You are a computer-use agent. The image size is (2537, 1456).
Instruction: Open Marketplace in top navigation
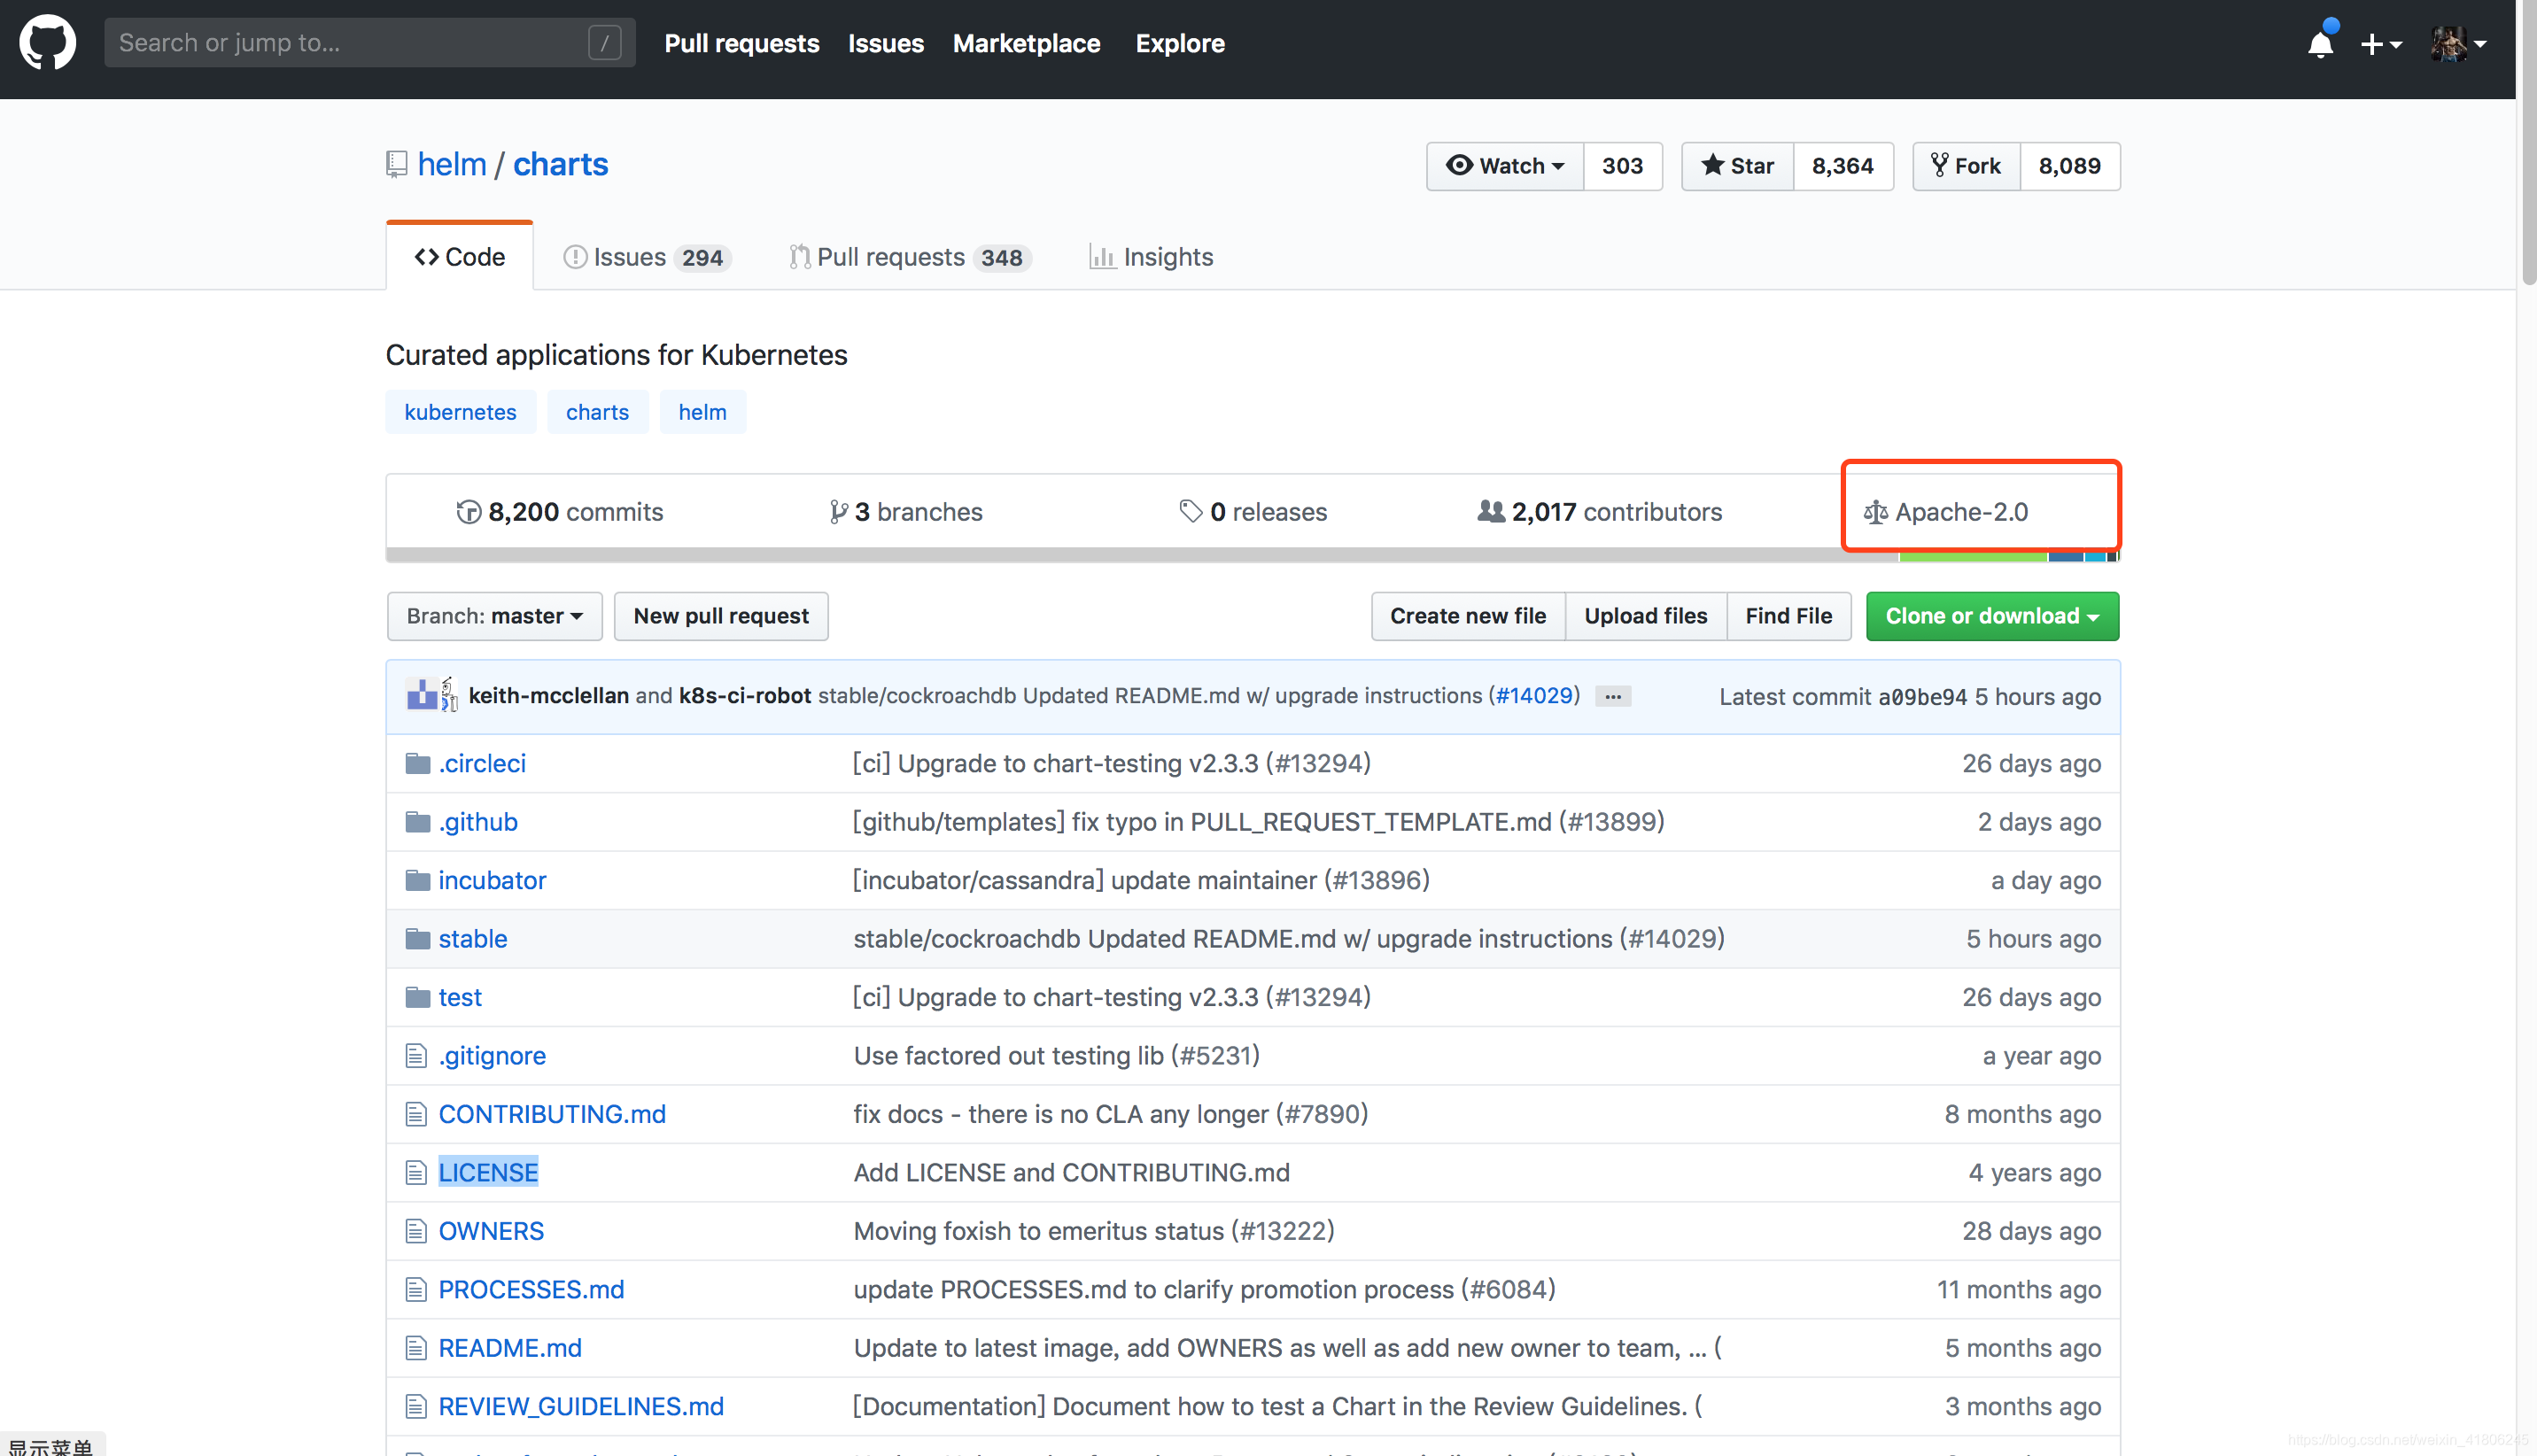(1026, 43)
